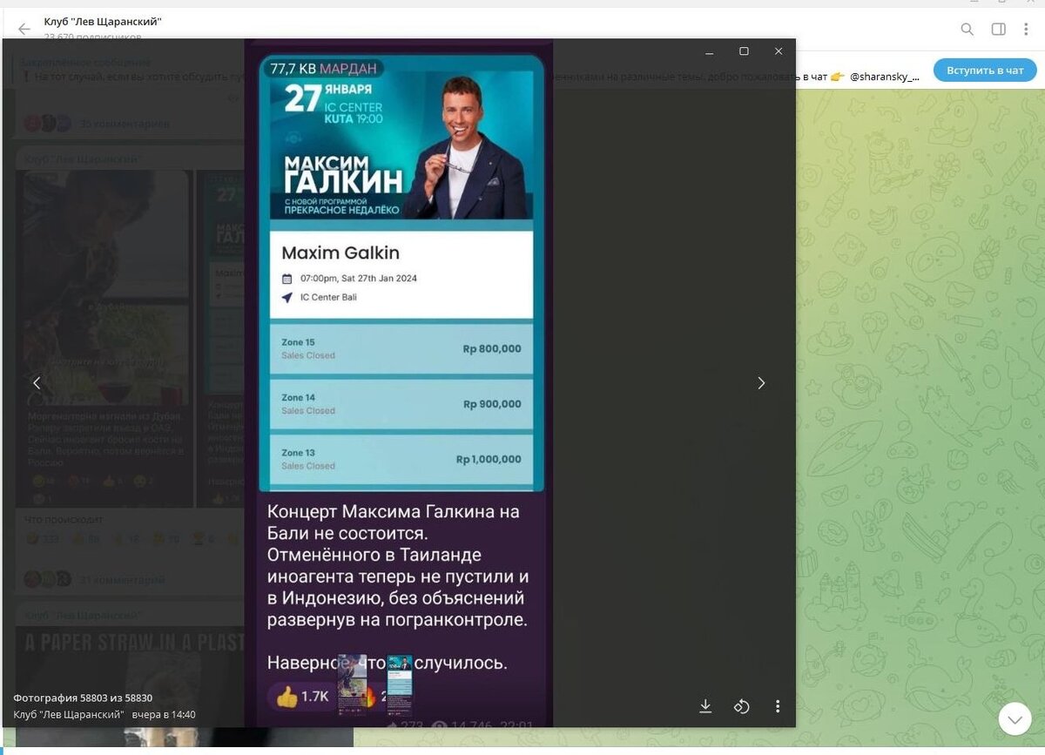Click the split-view panel icon in the header
This screenshot has width=1045, height=755.
point(998,29)
